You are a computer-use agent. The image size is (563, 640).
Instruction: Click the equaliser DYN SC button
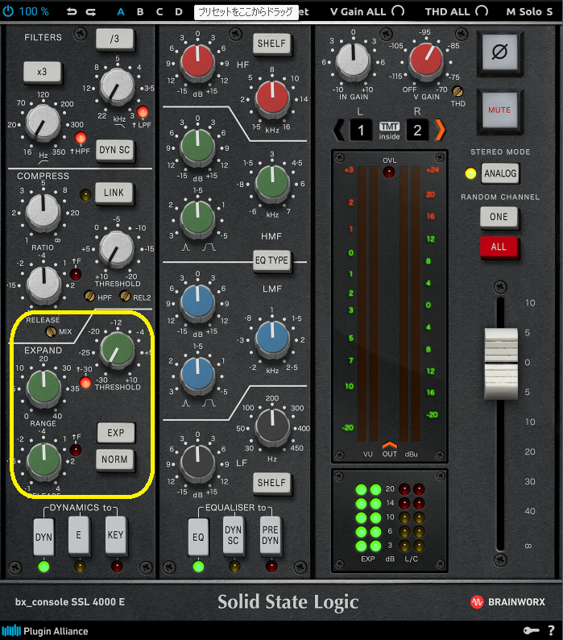coord(234,534)
